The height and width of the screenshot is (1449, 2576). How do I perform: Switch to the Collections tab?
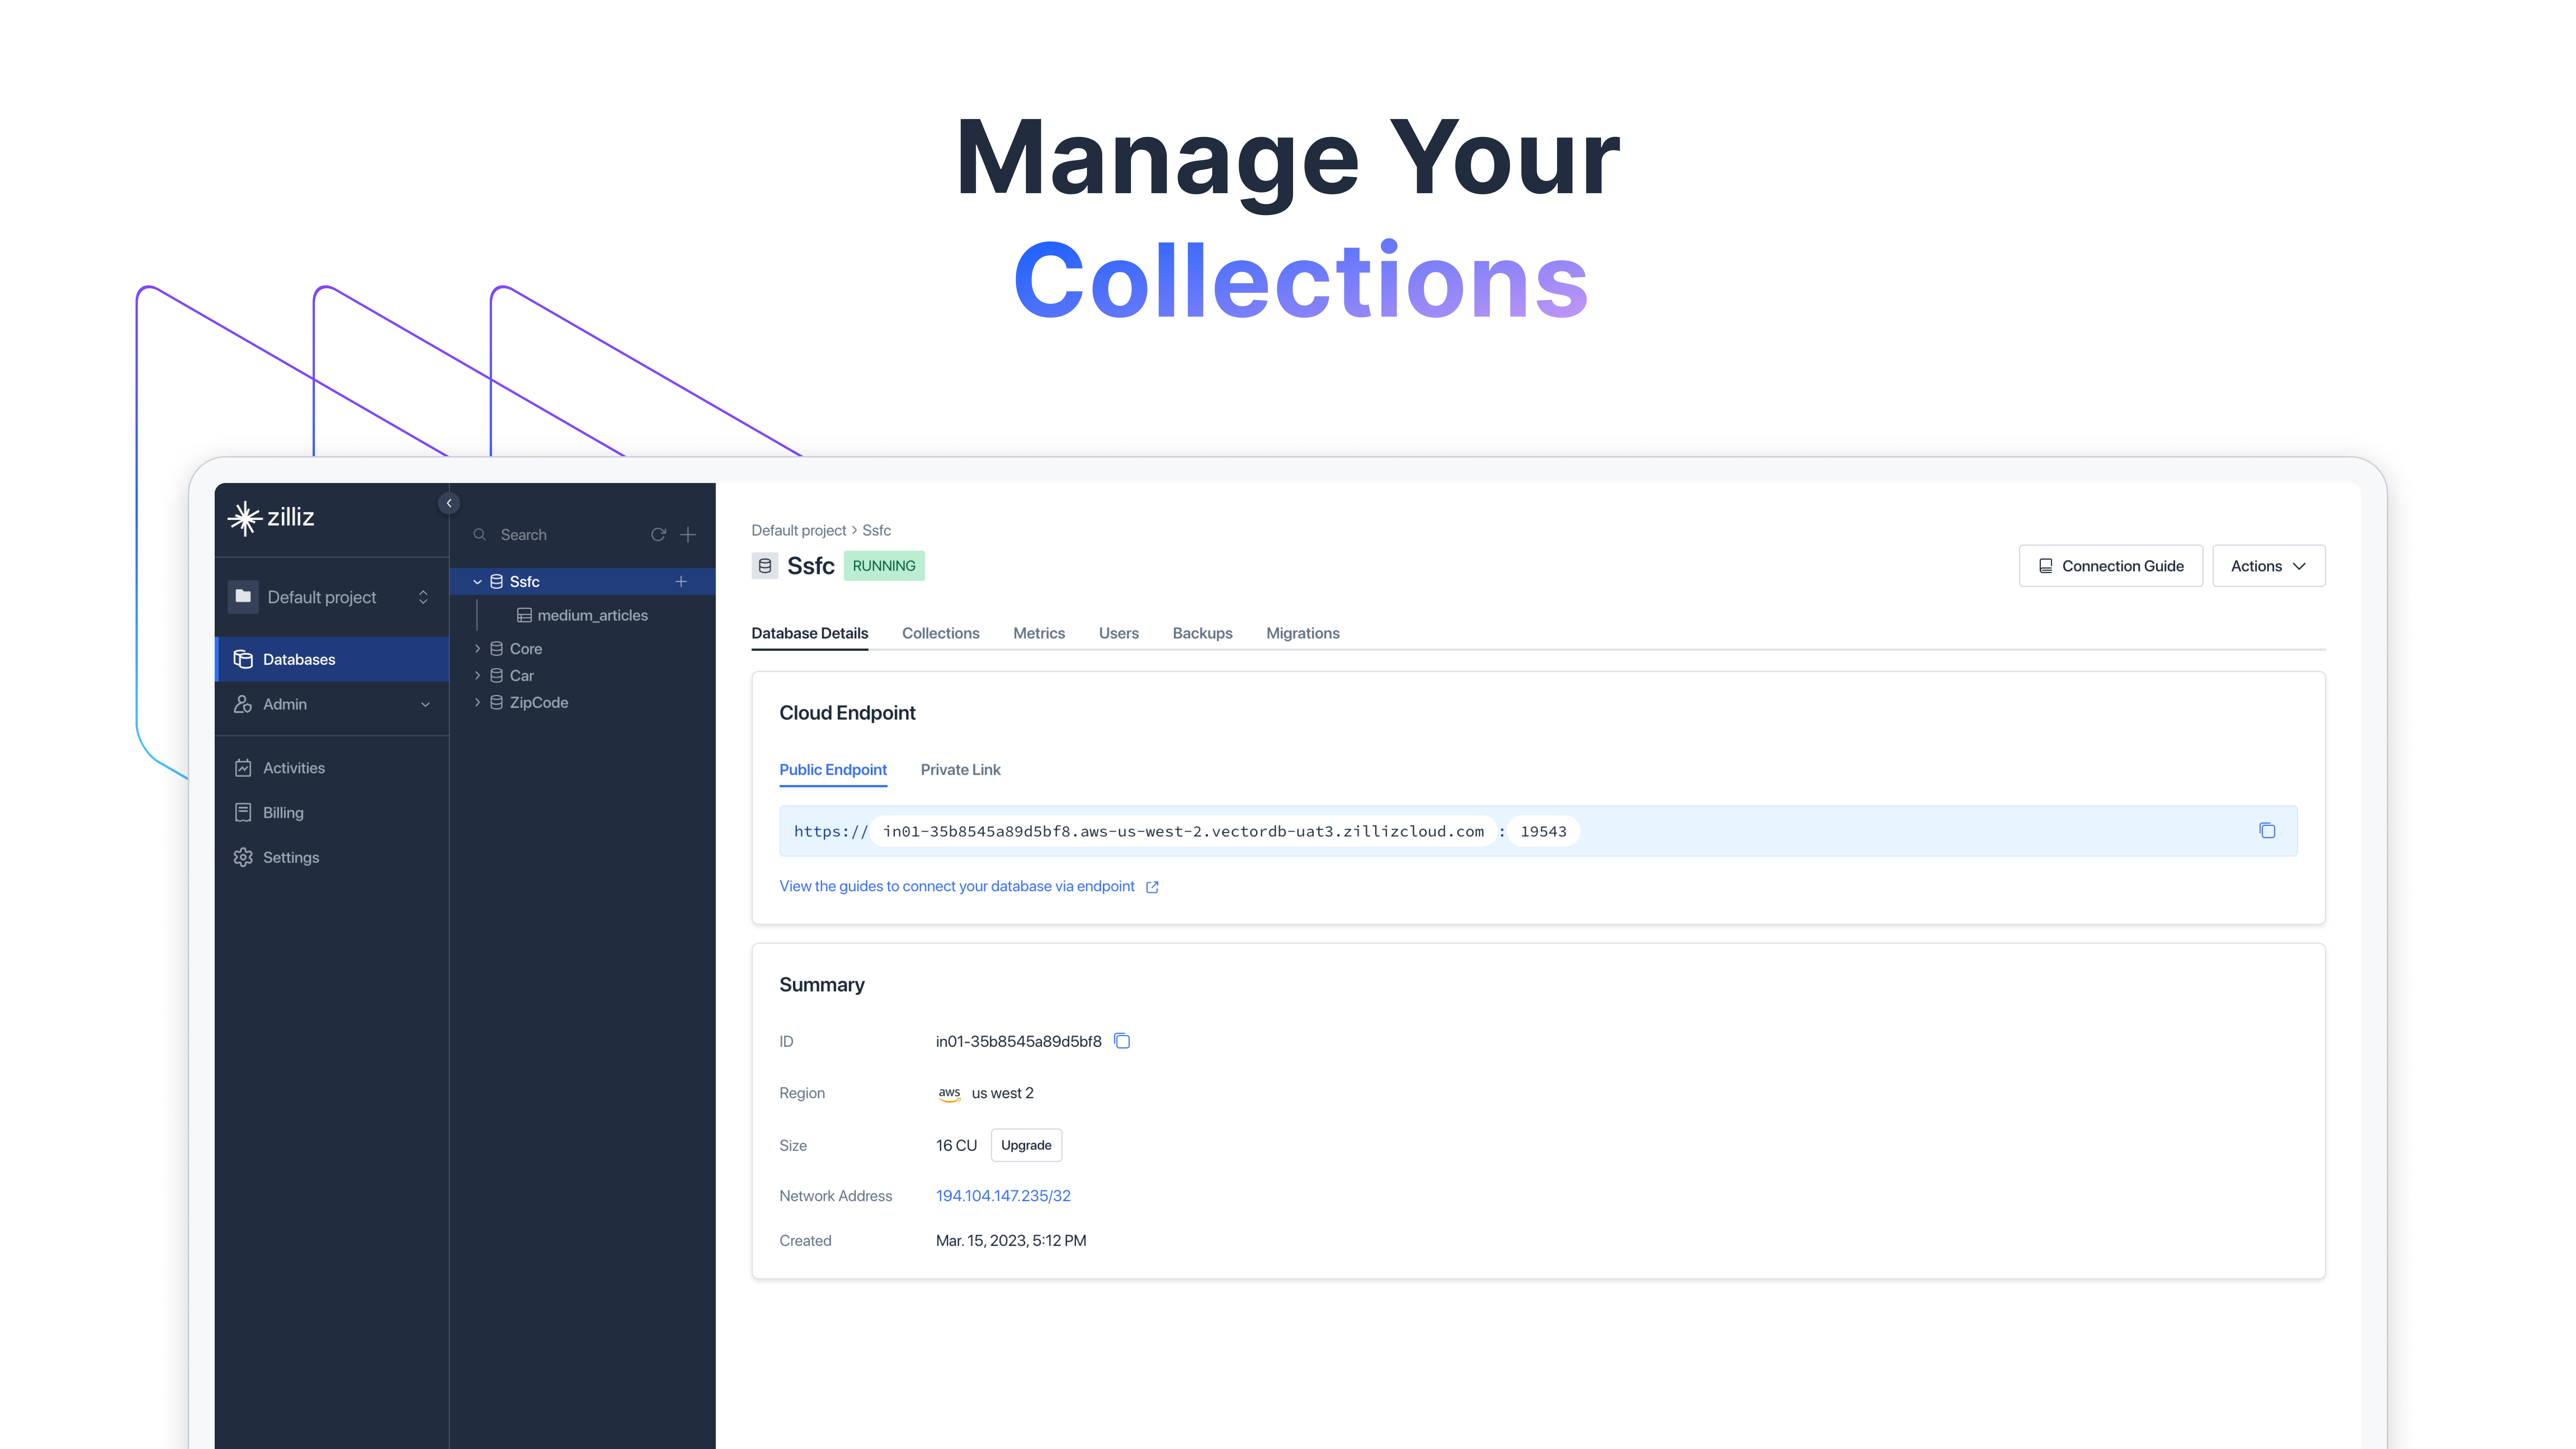940,633
